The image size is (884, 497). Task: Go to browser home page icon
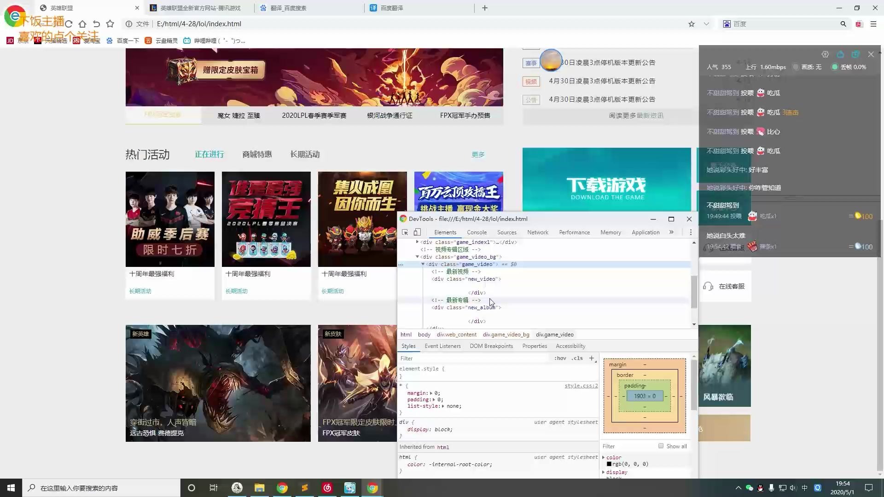[x=82, y=24]
